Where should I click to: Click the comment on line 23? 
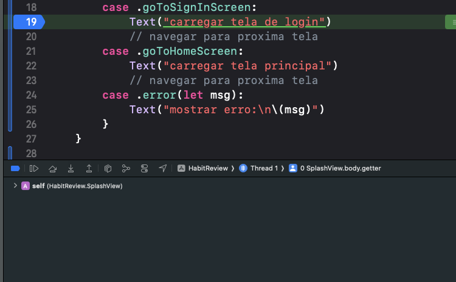tap(224, 80)
